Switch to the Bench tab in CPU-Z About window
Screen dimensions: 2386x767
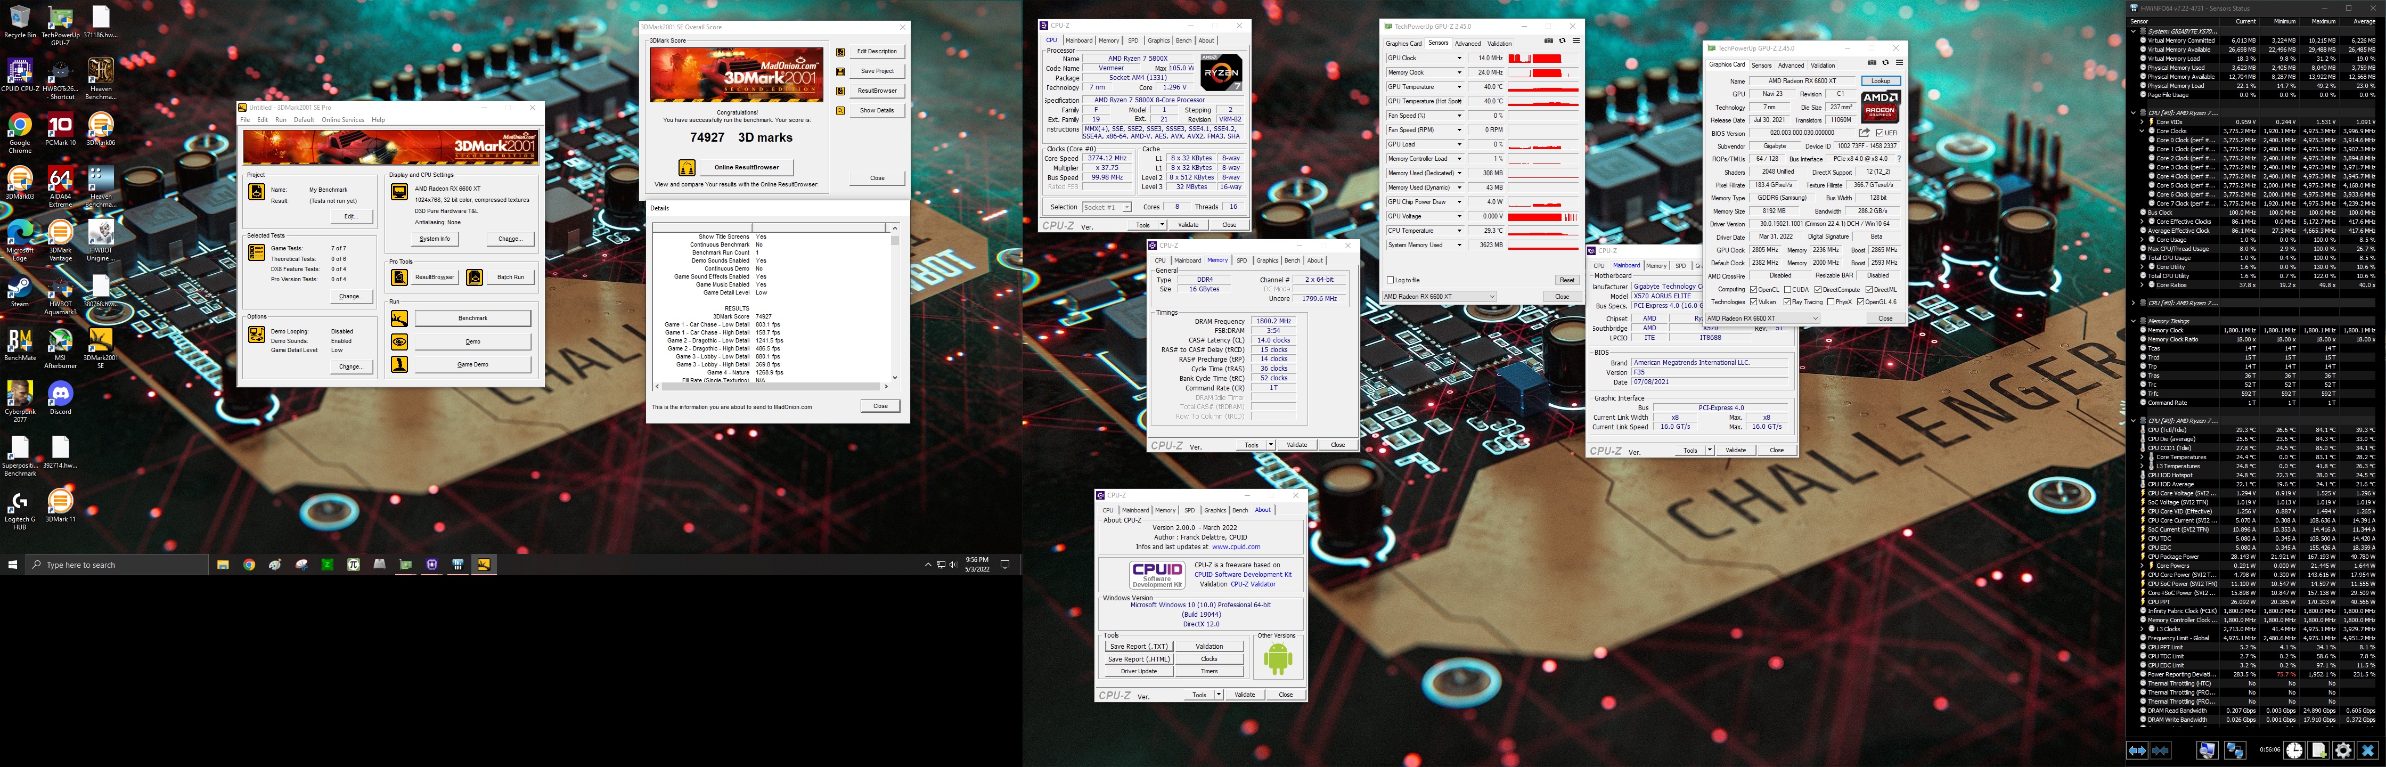point(1240,510)
